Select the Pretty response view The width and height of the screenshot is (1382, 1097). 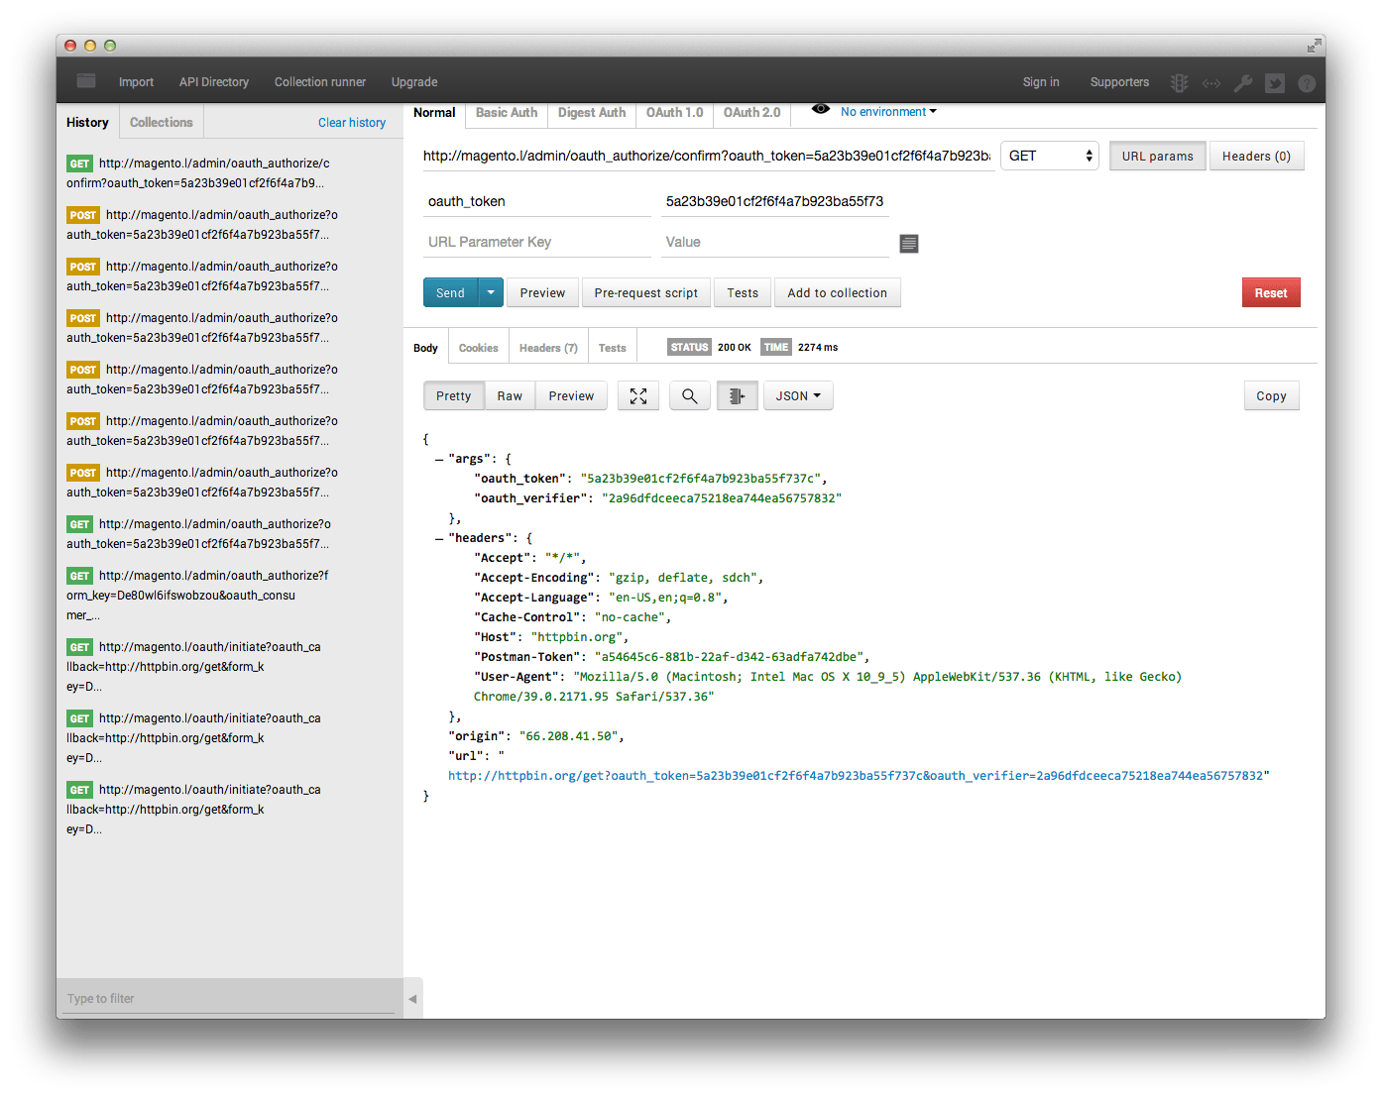click(x=453, y=395)
